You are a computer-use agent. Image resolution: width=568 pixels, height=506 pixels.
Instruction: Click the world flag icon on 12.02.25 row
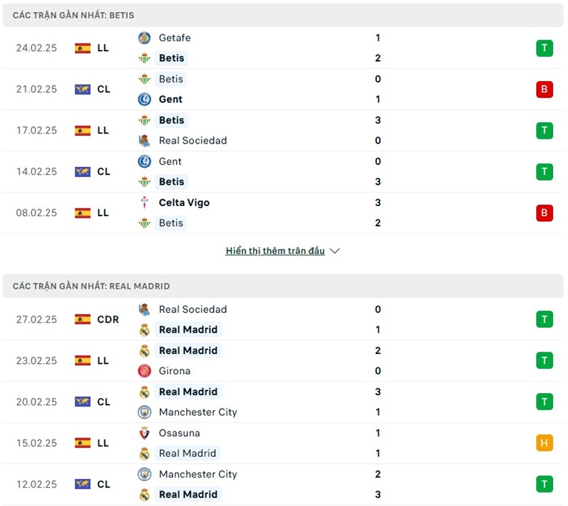(82, 484)
